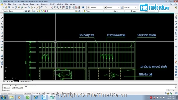178x100 pixels.
Task: Click the magenta layer color swatch
Action: click(46, 11)
